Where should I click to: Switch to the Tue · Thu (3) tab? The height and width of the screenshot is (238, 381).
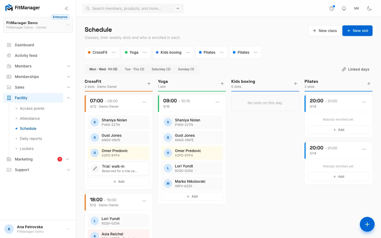pos(134,69)
